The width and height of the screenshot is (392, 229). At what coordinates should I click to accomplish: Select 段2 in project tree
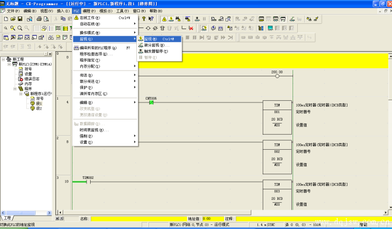point(39,108)
